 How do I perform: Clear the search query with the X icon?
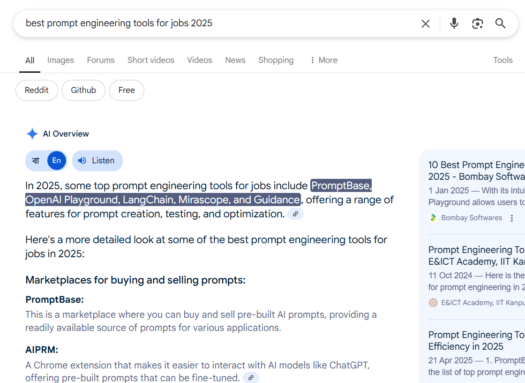(x=425, y=23)
